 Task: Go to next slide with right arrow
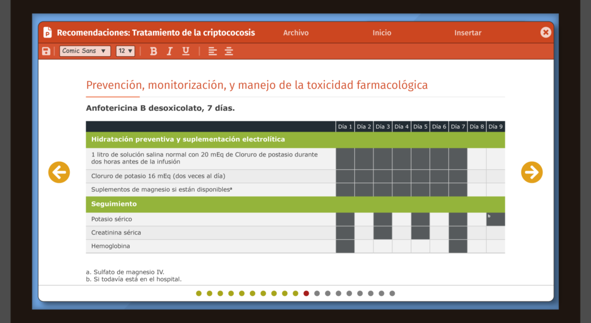pos(532,172)
